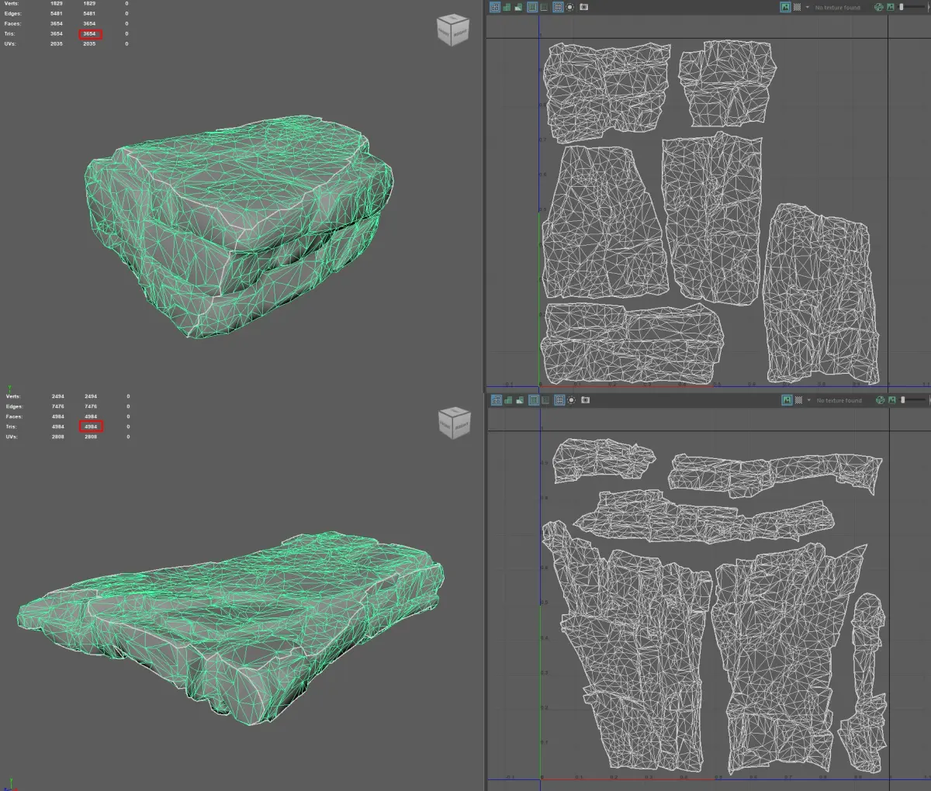Click dim image slider in upper UV editor
Screen dimensions: 931x791
[912, 7]
